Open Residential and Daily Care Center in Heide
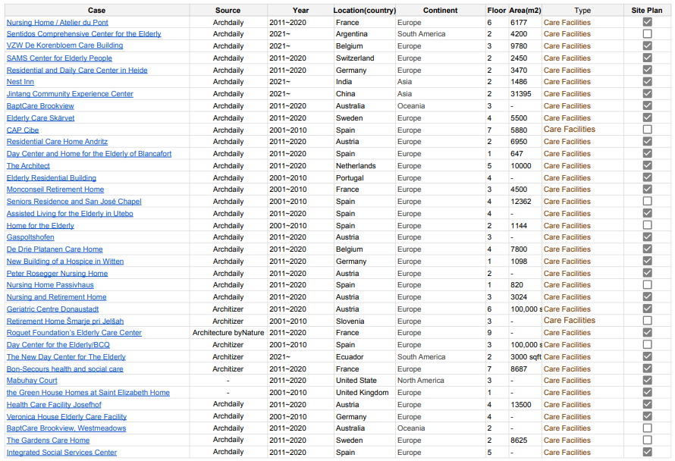Screen dimensions: 675x461 pos(77,71)
